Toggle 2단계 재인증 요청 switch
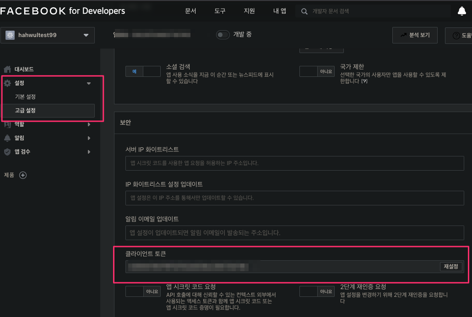472x317 pixels. pos(317,291)
